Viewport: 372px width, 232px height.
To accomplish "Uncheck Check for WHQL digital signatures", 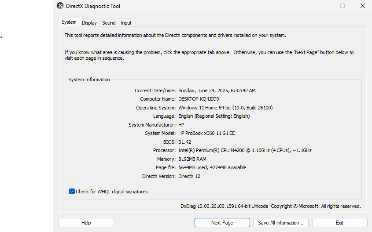I will click(x=72, y=192).
